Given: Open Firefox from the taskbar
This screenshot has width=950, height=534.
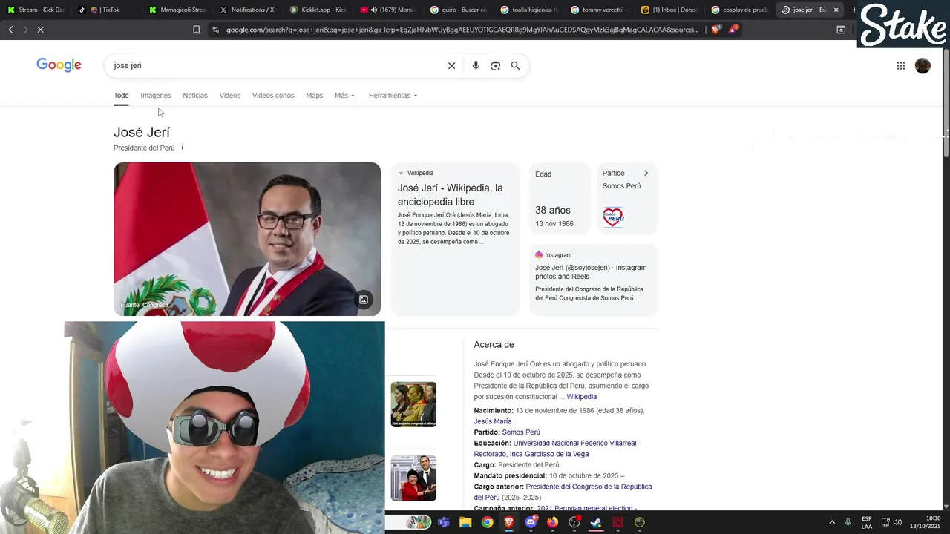Looking at the screenshot, I should coord(552,522).
